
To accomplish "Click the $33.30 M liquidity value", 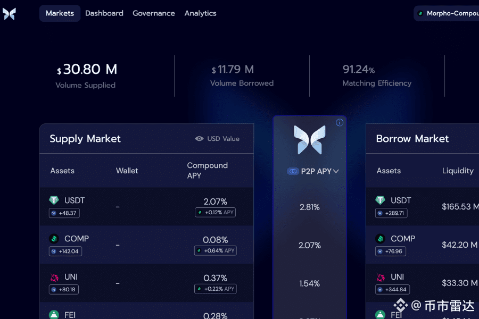I will 460,283.
